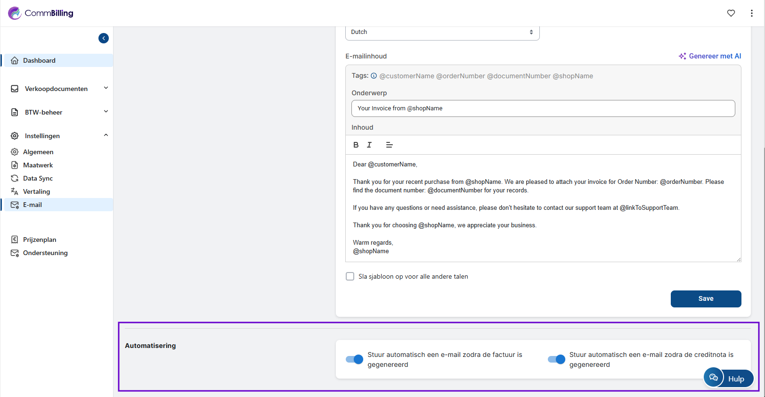Click the Bold formatting icon

(356, 145)
